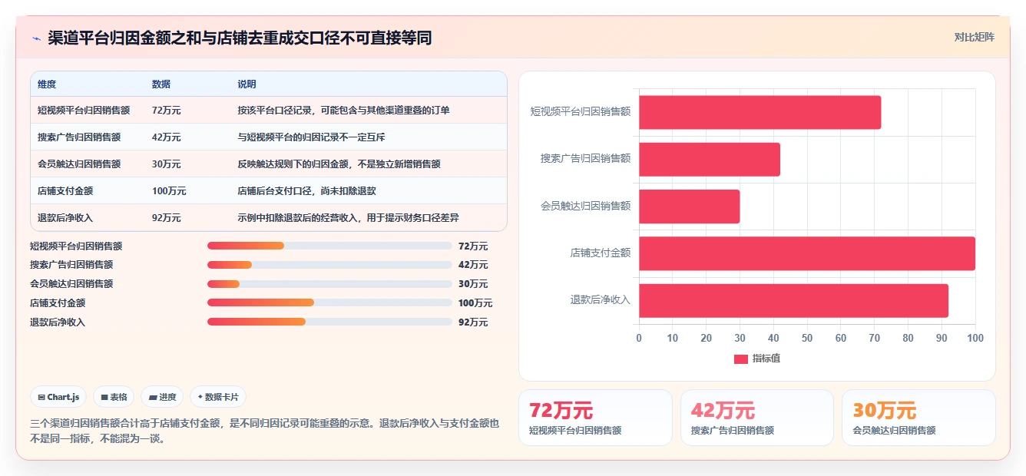Click the 42万元 value in the table
The width and height of the screenshot is (1026, 476).
pos(167,137)
